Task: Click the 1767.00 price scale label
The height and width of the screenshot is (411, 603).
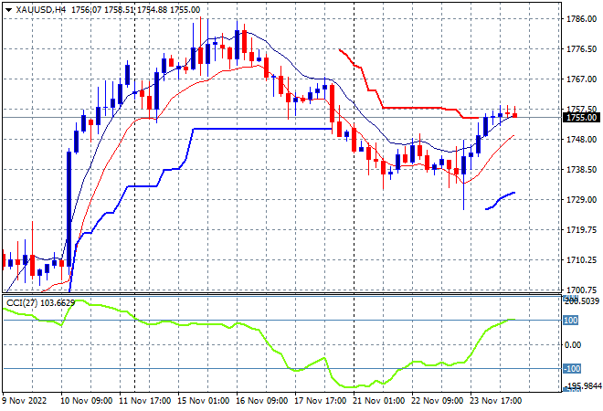Action: pyautogui.click(x=581, y=79)
